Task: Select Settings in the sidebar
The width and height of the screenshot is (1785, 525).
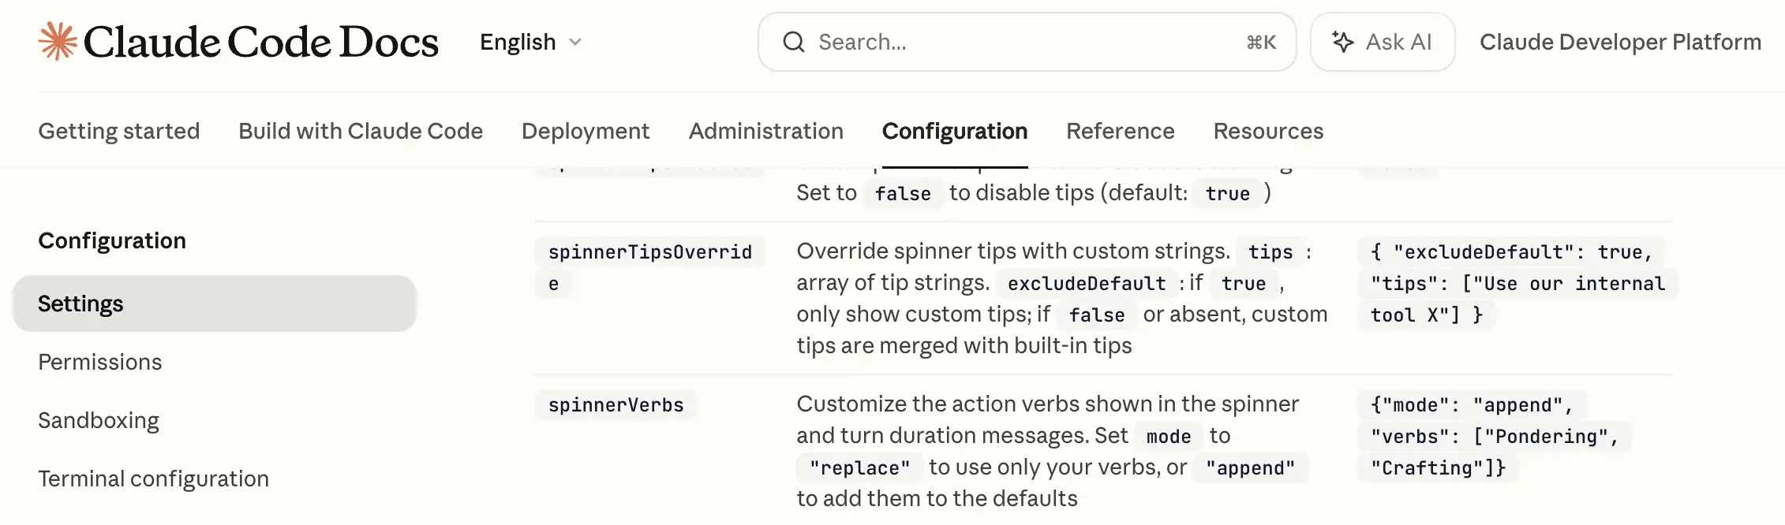Action: tap(80, 303)
